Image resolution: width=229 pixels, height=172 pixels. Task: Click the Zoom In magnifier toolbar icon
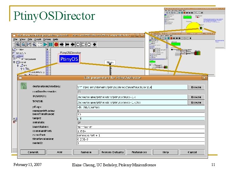[18, 44]
